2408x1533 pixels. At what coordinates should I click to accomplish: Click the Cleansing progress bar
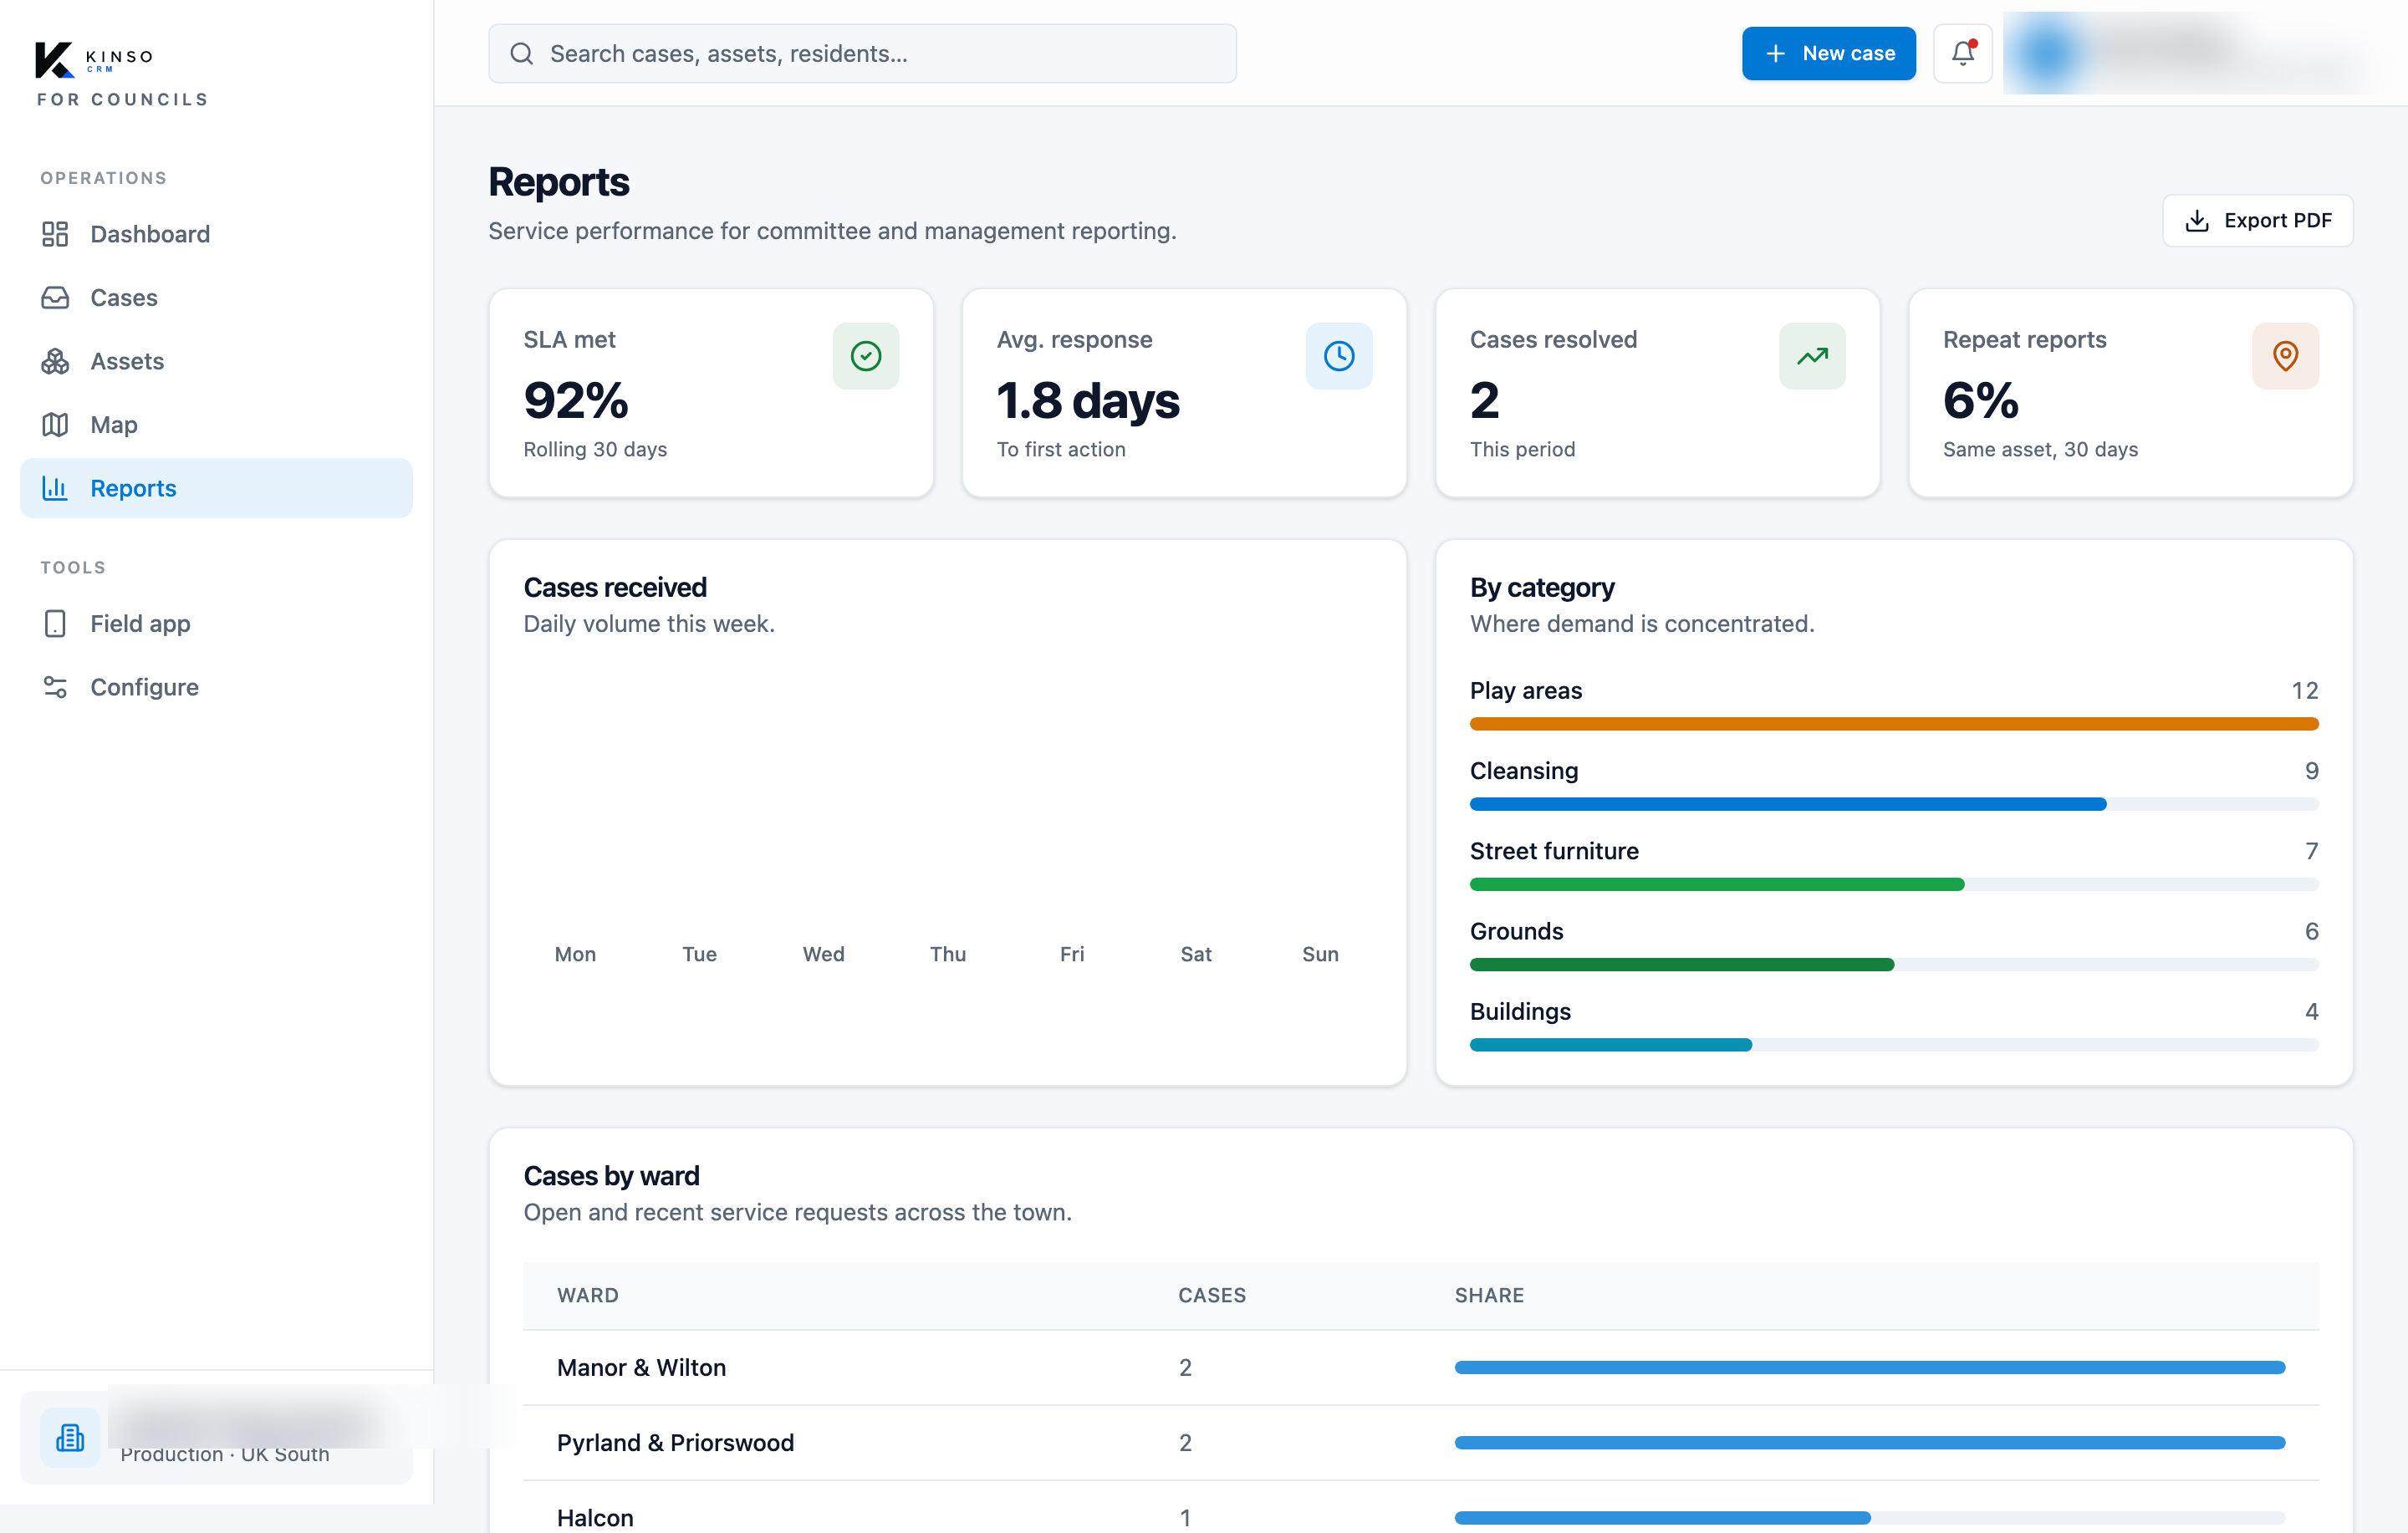click(1893, 804)
